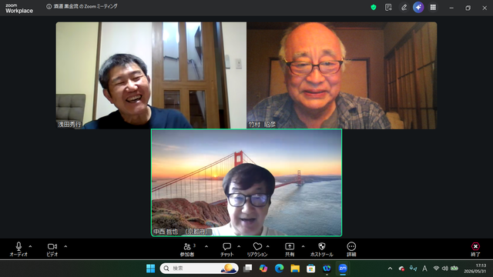
Task: Launch Copilot from taskbar
Action: [x=263, y=269]
